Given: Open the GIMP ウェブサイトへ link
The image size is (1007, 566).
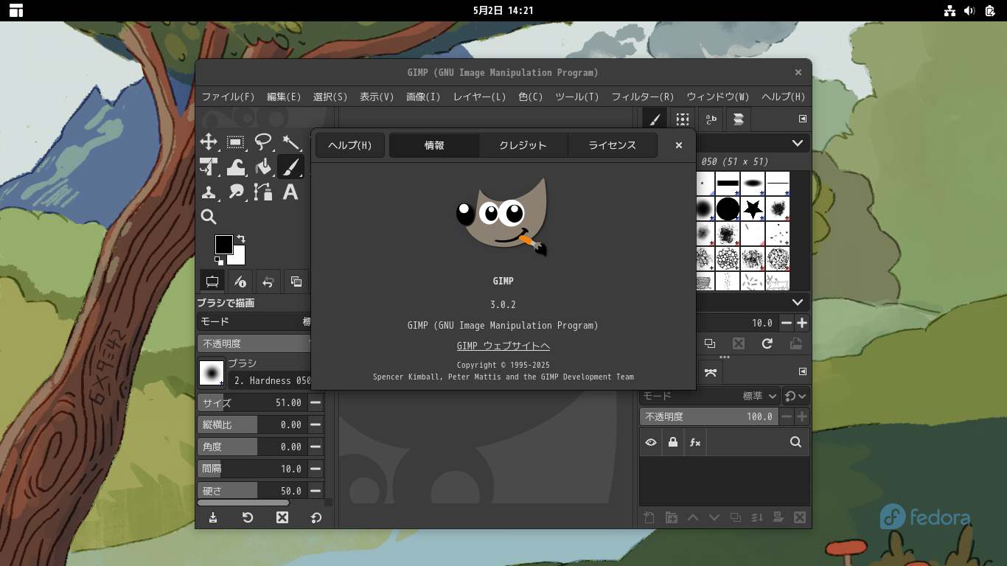Looking at the screenshot, I should tap(503, 346).
